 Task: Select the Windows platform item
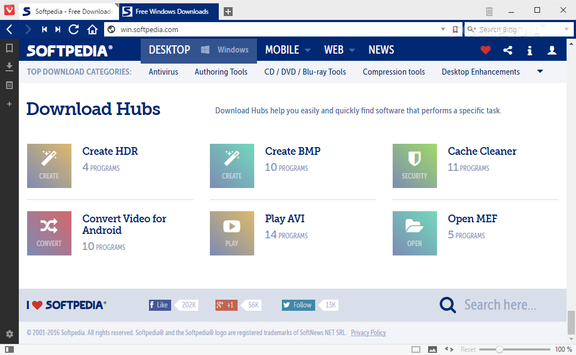tap(225, 50)
